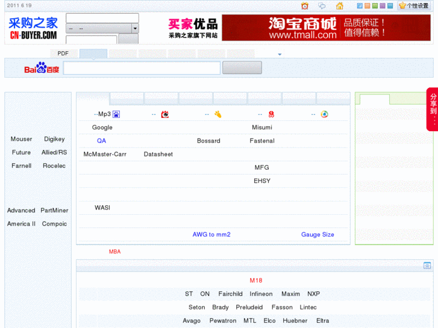438x328 pixels.
Task: Click the red MBA link
Action: (115, 252)
